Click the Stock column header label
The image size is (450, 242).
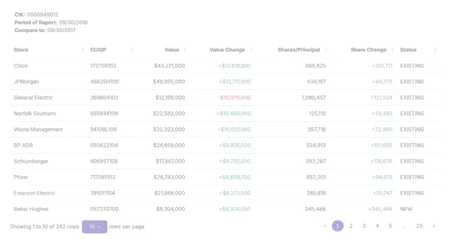[21, 50]
